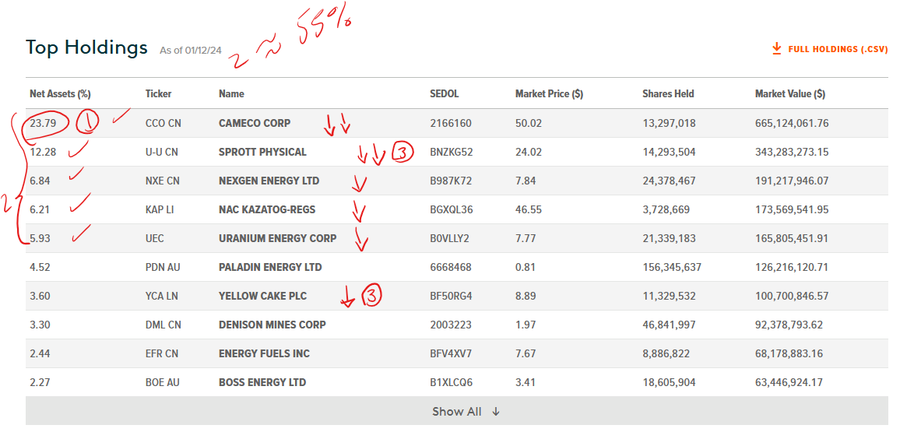This screenshot has width=900, height=439.
Task: Select the SPROTT PHYSICAL name cell
Action: pos(263,152)
